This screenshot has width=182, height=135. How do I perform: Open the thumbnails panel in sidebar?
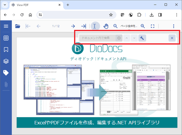pyautogui.click(x=6, y=38)
